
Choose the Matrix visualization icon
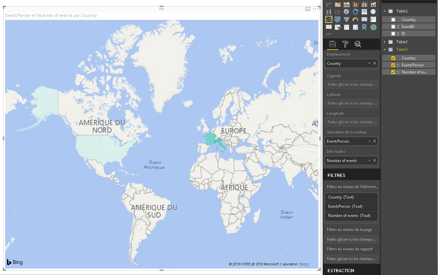[355, 27]
